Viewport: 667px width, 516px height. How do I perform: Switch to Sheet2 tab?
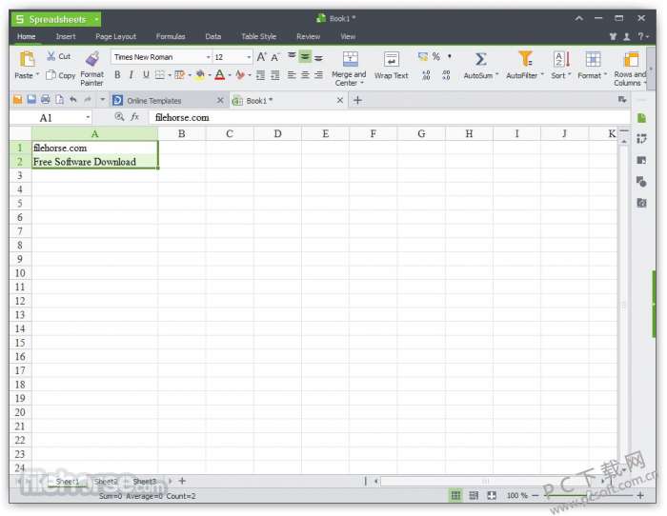[x=106, y=481]
